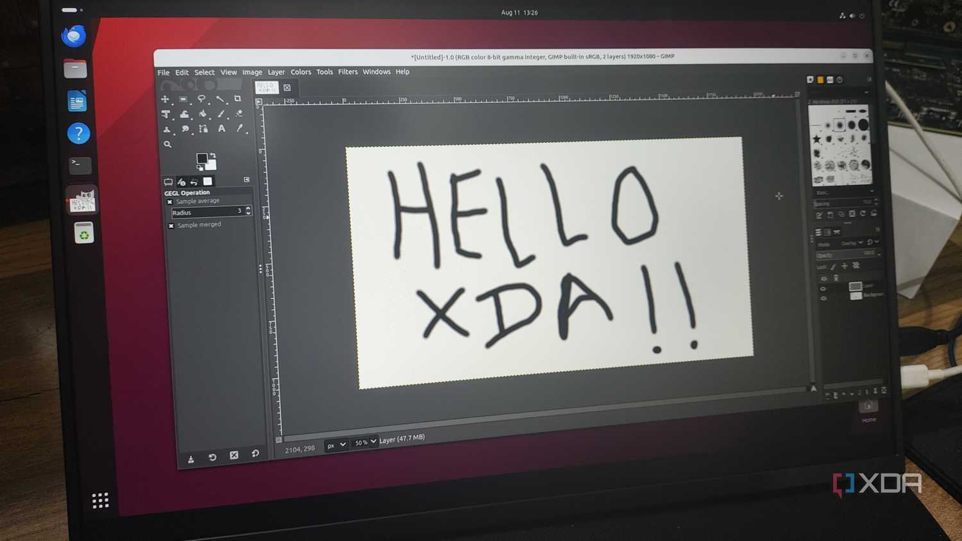The width and height of the screenshot is (962, 541).
Task: Open the image menu button at ruler corner
Action: click(258, 102)
